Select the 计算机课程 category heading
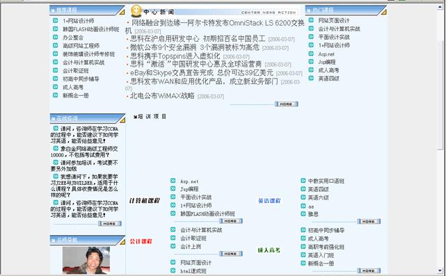This screenshot has width=448, height=276. [x=145, y=201]
